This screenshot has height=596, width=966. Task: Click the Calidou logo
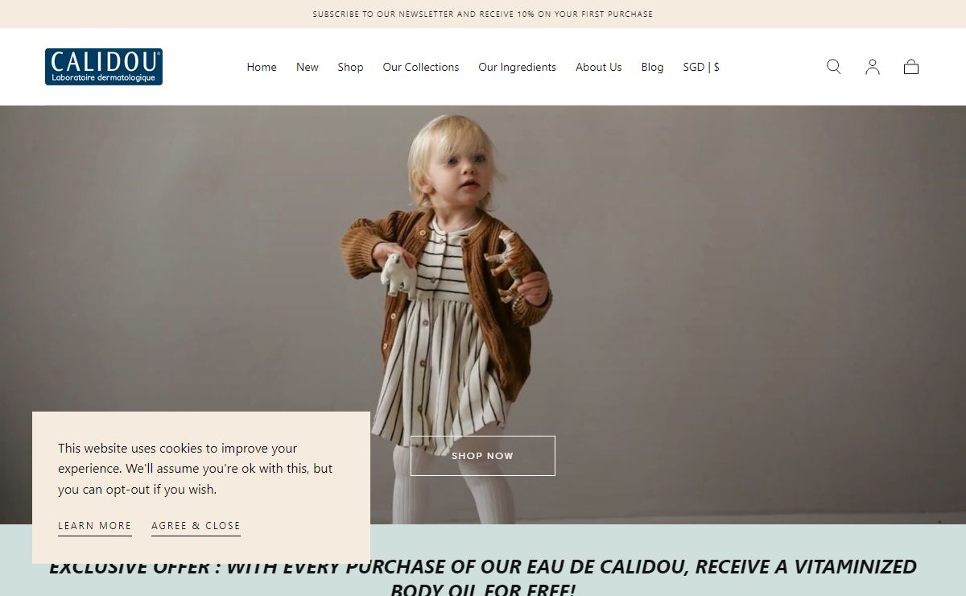[x=104, y=67]
